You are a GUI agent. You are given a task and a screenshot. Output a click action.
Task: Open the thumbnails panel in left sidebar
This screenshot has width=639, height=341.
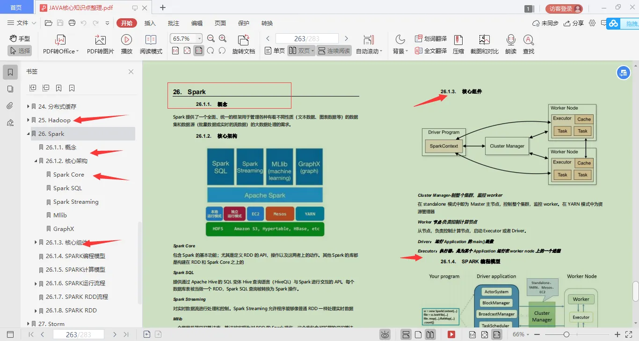pos(10,89)
